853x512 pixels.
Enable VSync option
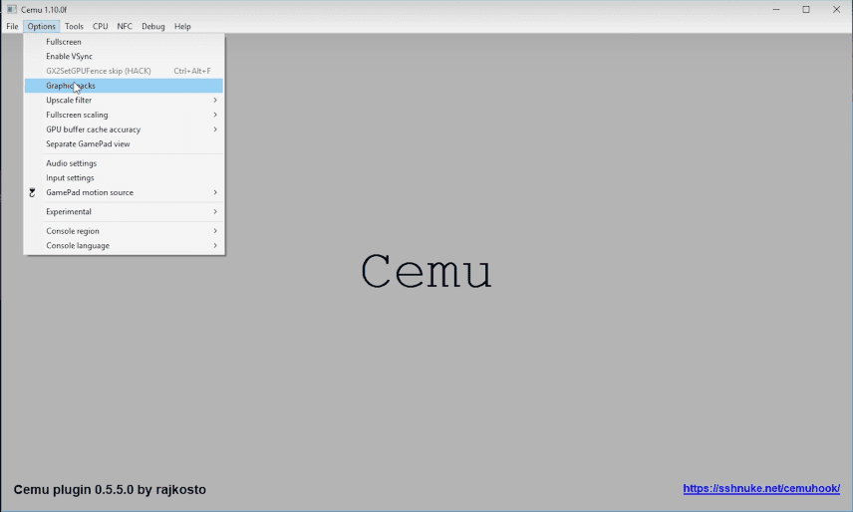[x=69, y=57]
